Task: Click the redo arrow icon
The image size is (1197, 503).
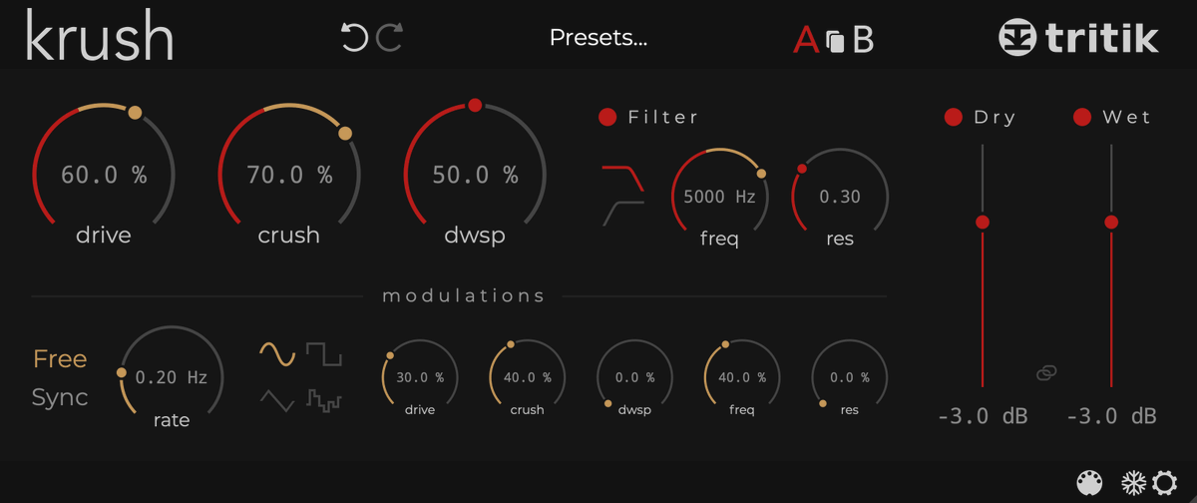Action: (389, 38)
